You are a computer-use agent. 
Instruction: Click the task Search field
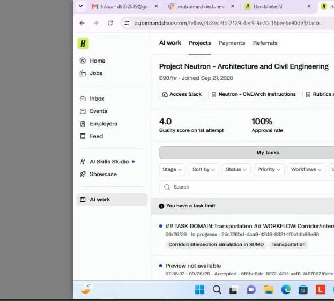click(x=247, y=187)
